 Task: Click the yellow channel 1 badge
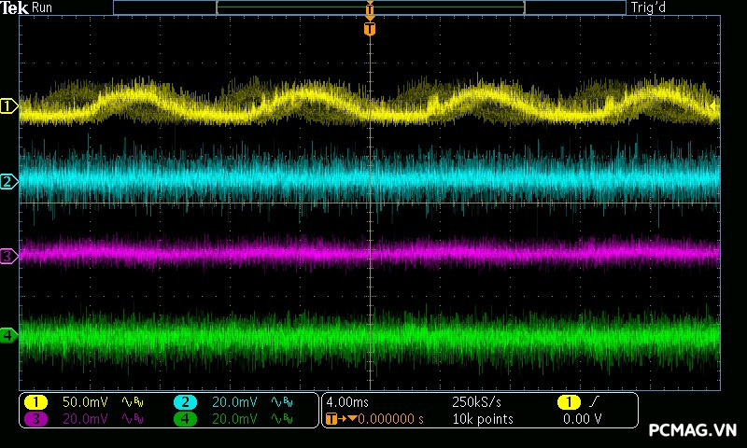[x=35, y=402]
